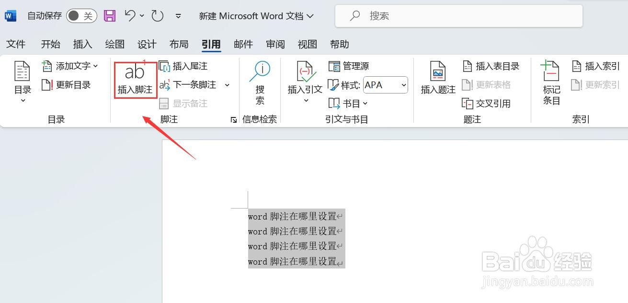Click 更新目录 button

[66, 85]
